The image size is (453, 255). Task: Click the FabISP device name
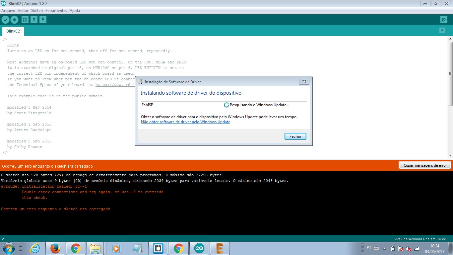pyautogui.click(x=147, y=105)
